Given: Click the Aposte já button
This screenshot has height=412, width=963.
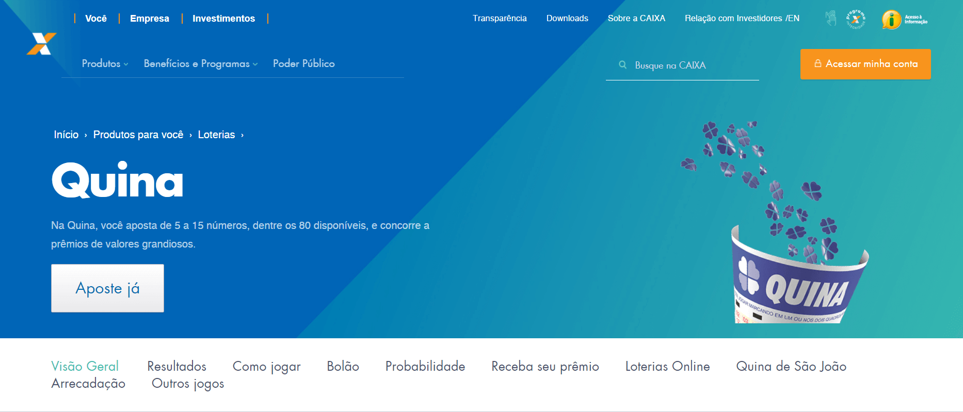Looking at the screenshot, I should (x=107, y=288).
